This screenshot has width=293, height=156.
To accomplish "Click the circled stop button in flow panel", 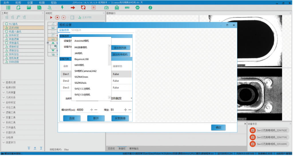I will (64, 17).
